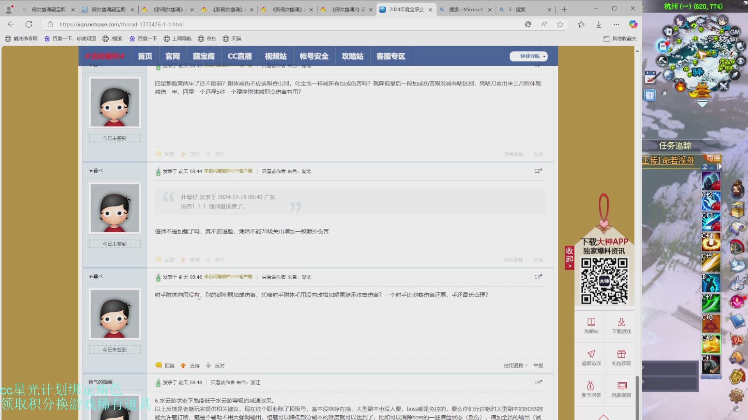This screenshot has width=748, height=420.
Task: Open 礼包领取 gift icon
Action: point(621,358)
